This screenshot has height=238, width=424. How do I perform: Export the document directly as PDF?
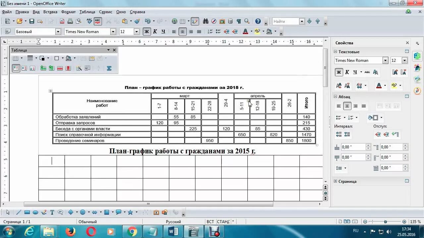62,21
